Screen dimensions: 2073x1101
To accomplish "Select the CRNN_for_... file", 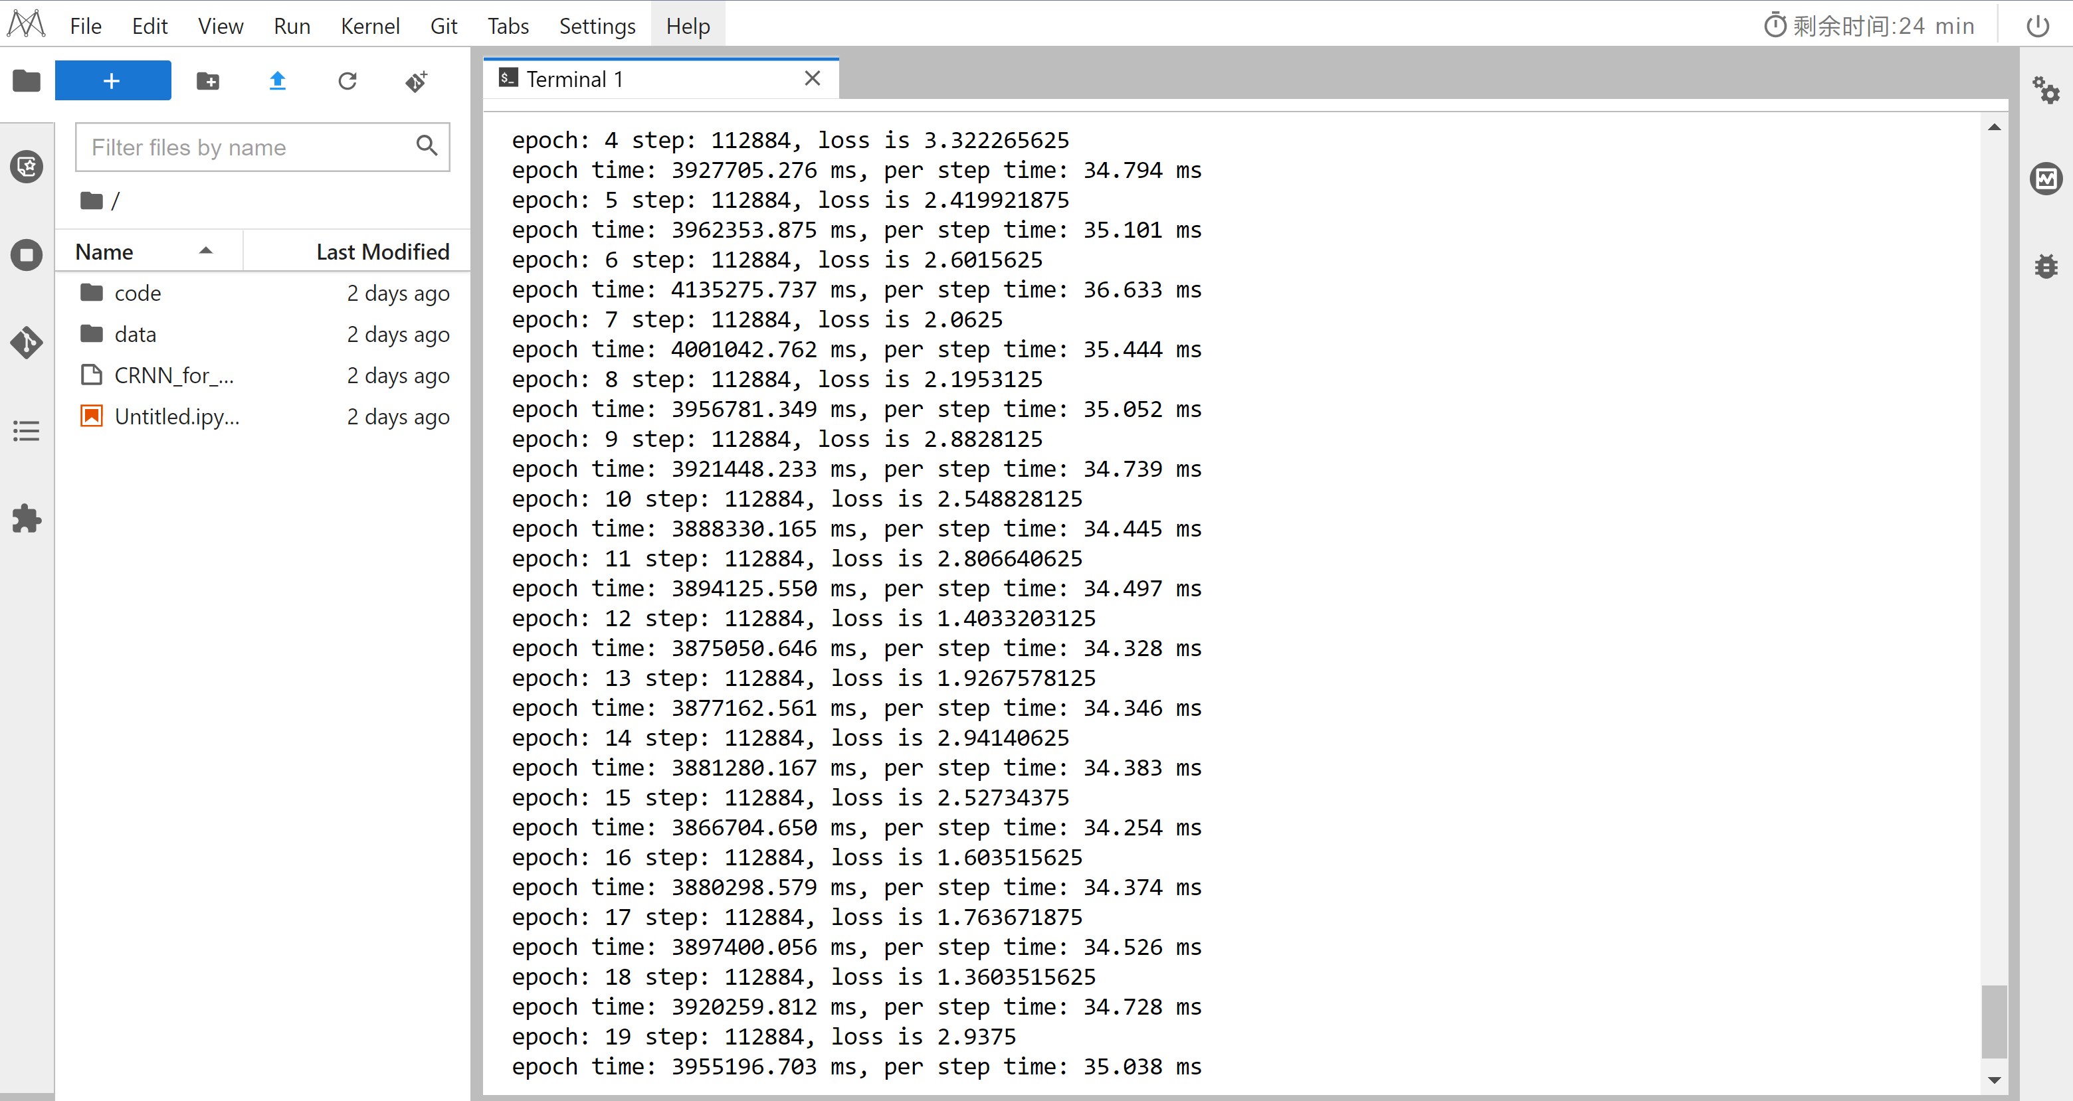I will [263, 376].
